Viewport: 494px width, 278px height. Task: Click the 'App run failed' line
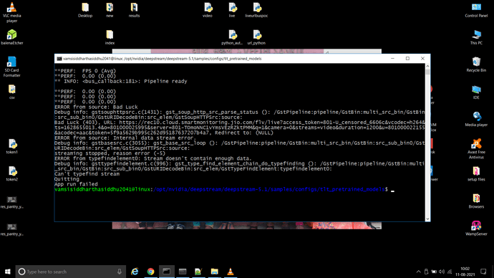coord(76,184)
